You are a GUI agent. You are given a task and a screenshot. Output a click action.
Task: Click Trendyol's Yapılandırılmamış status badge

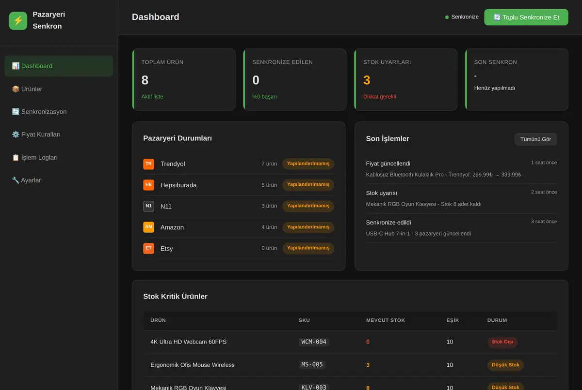308,164
